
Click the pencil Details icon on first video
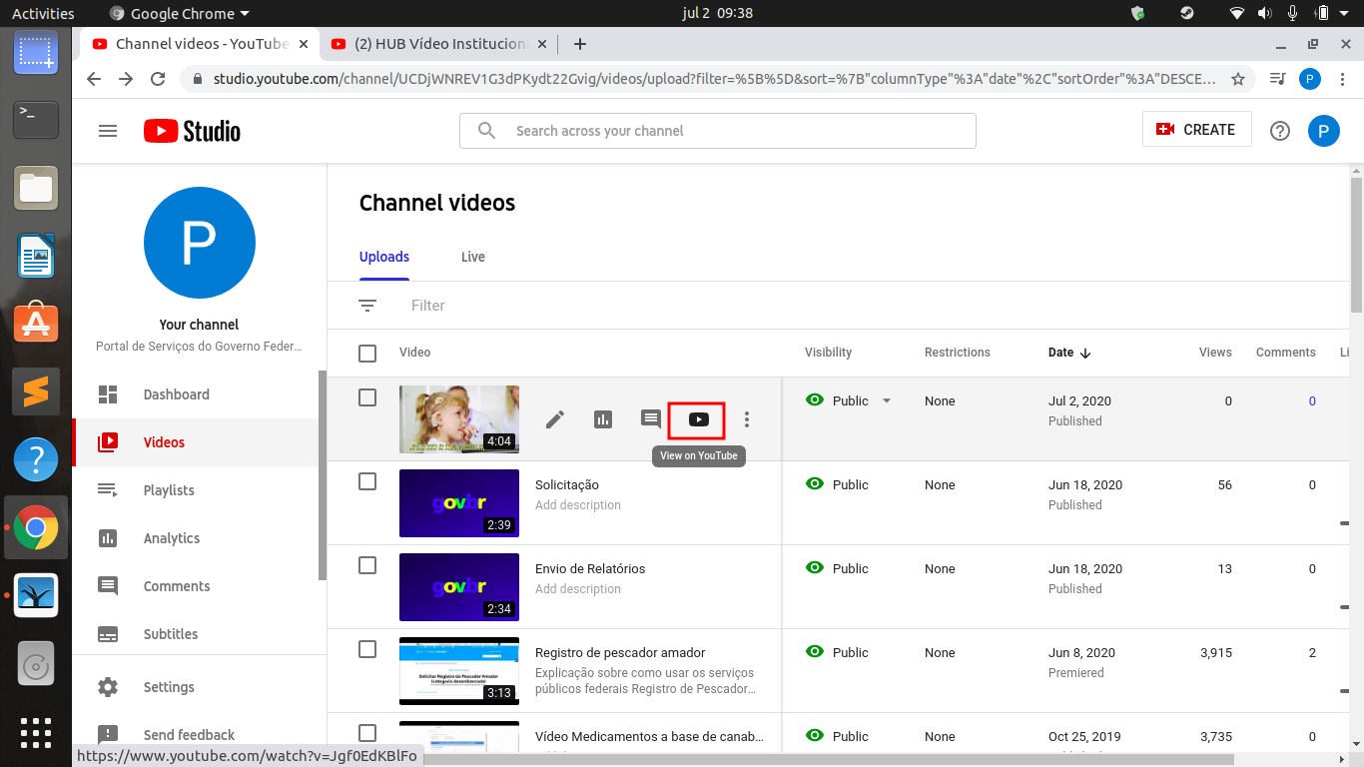click(555, 419)
